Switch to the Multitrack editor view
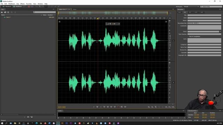The height and width of the screenshot is (125, 223). click(x=17, y=7)
